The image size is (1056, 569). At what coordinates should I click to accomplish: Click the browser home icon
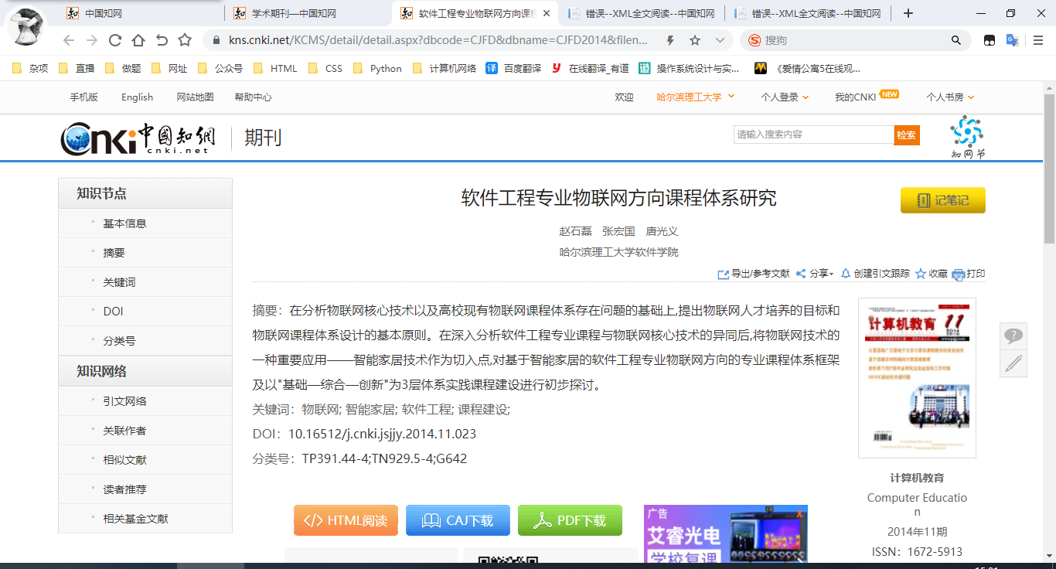pos(138,40)
